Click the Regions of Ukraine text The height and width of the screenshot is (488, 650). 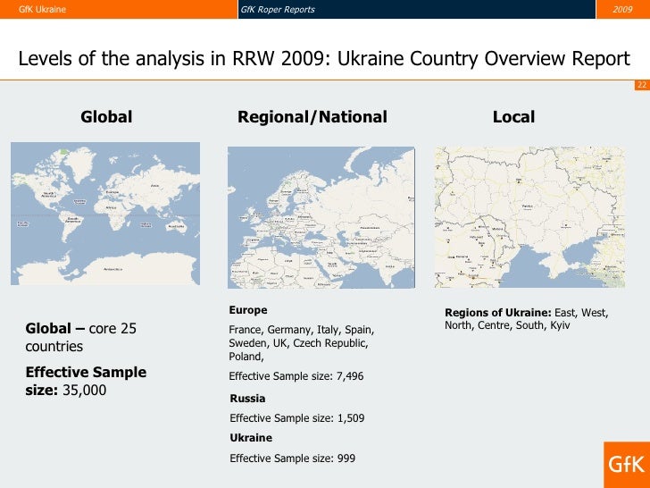tap(527, 319)
